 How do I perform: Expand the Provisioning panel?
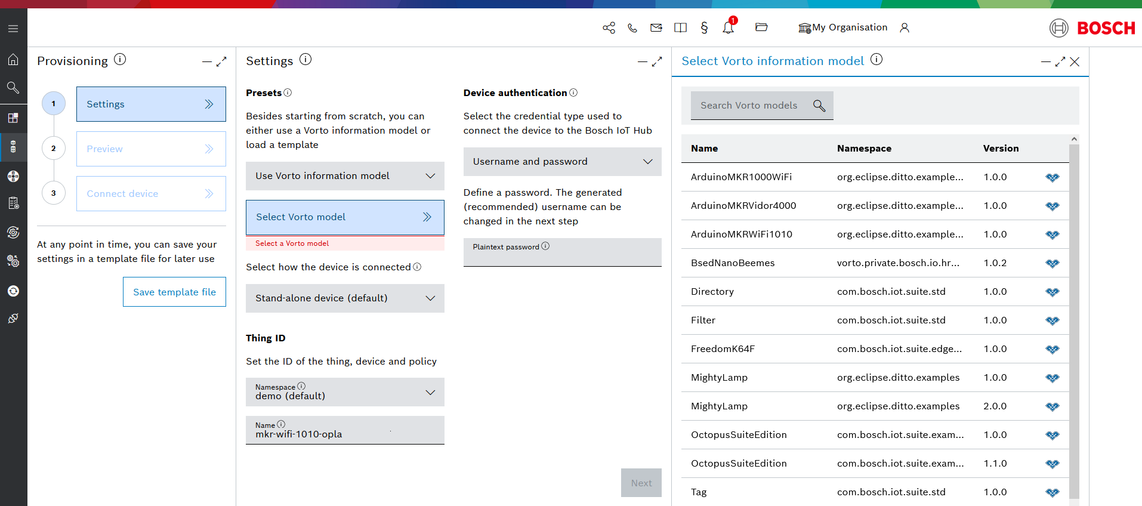point(221,61)
